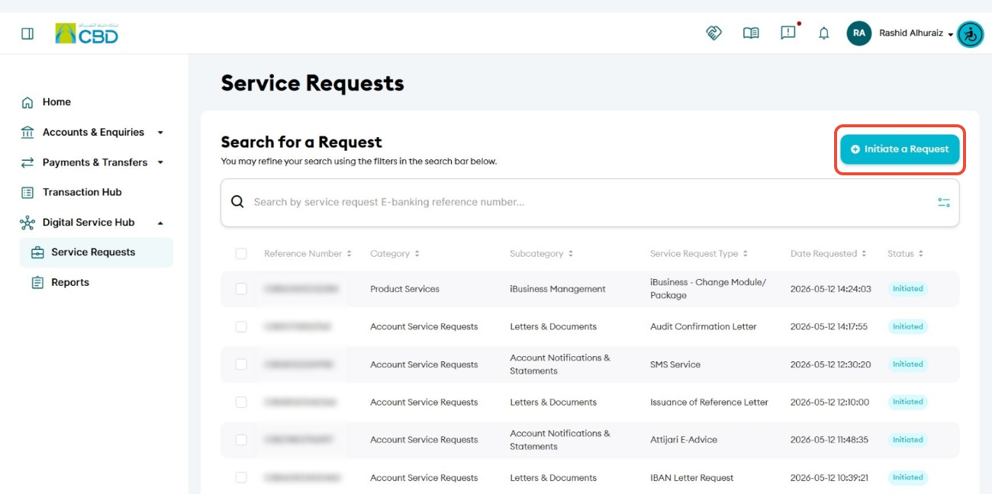Click Initiate a Request button
The width and height of the screenshot is (992, 494).
[900, 149]
